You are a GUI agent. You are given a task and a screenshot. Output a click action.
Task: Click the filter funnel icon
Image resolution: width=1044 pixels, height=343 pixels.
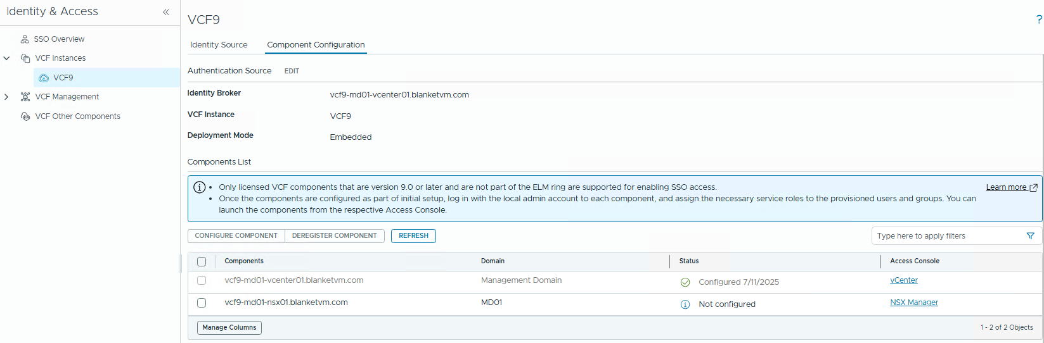click(1030, 236)
